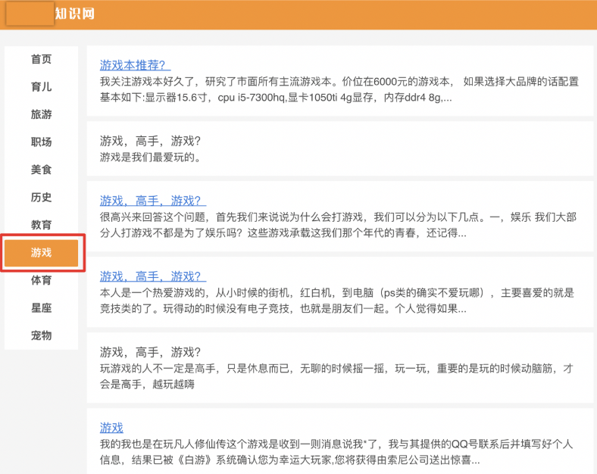Click the snippet starting 我的我也是在玩凡人修仙传
The height and width of the screenshot is (474, 597).
[336, 444]
